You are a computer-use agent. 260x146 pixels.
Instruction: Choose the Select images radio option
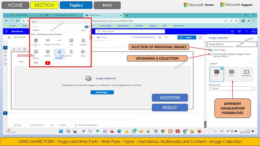pos(211,50)
